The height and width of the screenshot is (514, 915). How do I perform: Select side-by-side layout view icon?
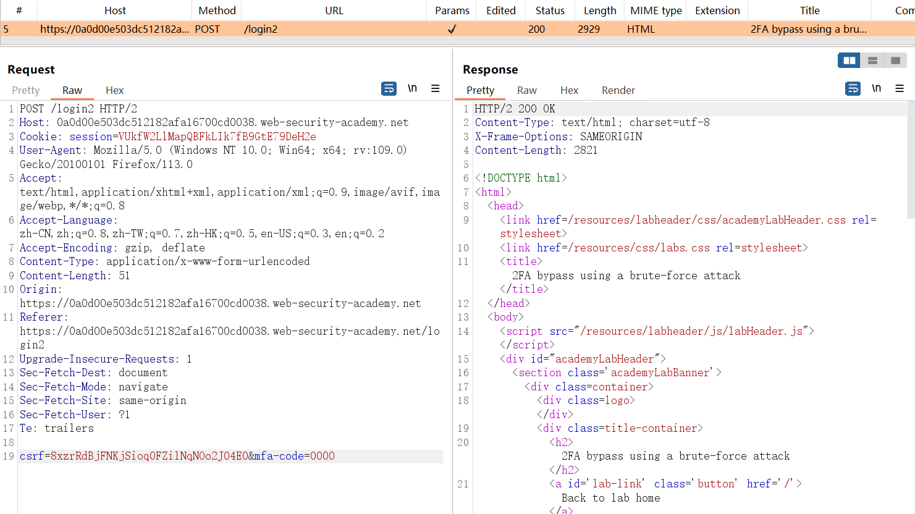coord(850,61)
